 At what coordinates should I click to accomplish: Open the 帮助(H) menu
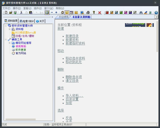pyautogui.click(x=60, y=8)
